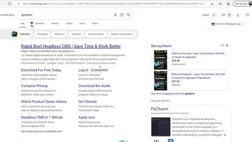
Task: Switch to the IMAGES tab
Action: point(55,24)
